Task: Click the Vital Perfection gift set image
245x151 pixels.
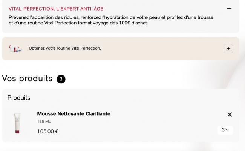Action: pyautogui.click(x=15, y=48)
